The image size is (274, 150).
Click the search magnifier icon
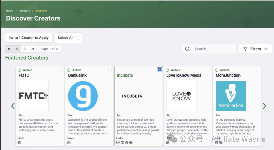click(x=187, y=49)
